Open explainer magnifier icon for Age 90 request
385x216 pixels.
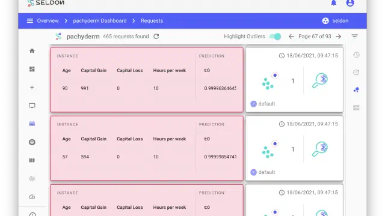[320, 80]
